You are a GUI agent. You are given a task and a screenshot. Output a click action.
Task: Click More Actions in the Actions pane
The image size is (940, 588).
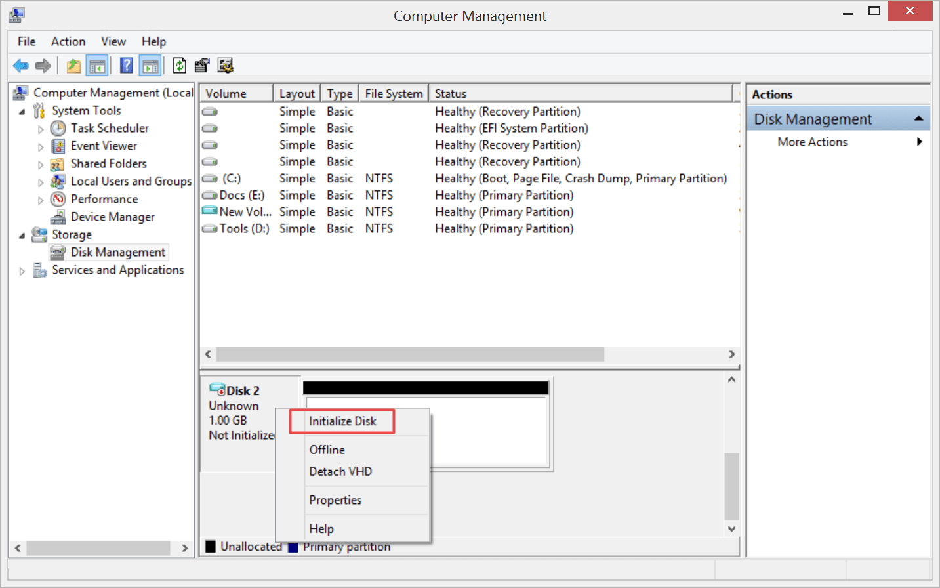point(812,142)
